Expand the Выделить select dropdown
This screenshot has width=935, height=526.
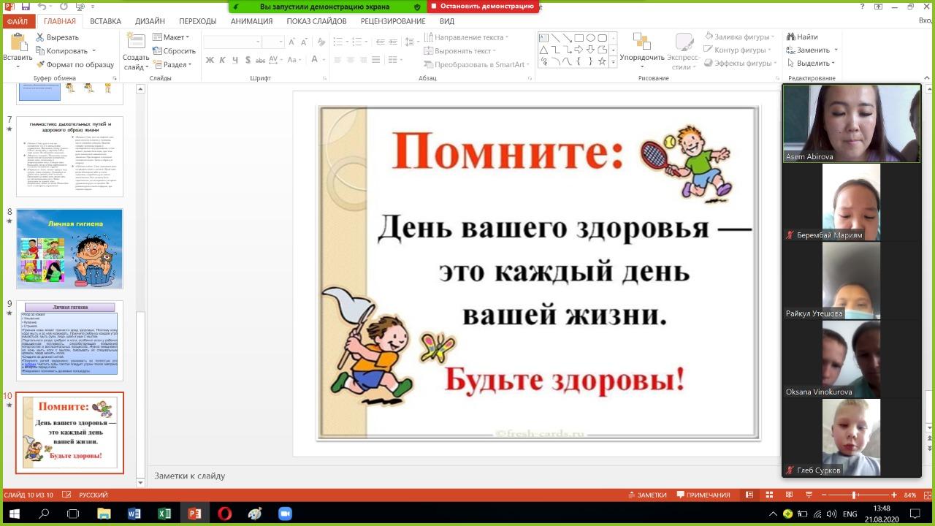click(812, 64)
